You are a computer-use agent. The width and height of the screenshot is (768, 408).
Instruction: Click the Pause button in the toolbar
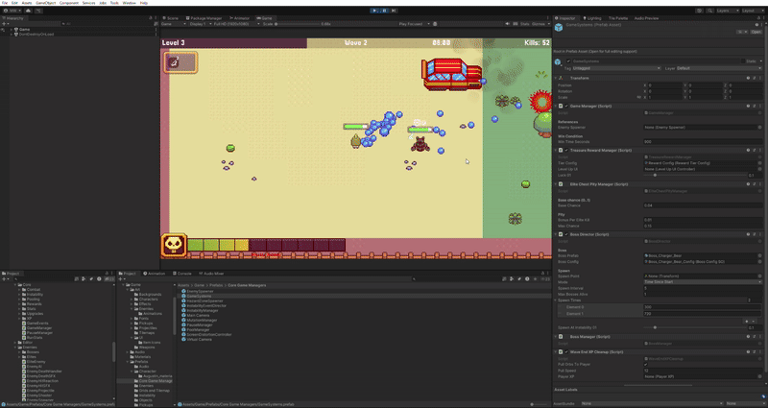pyautogui.click(x=384, y=10)
